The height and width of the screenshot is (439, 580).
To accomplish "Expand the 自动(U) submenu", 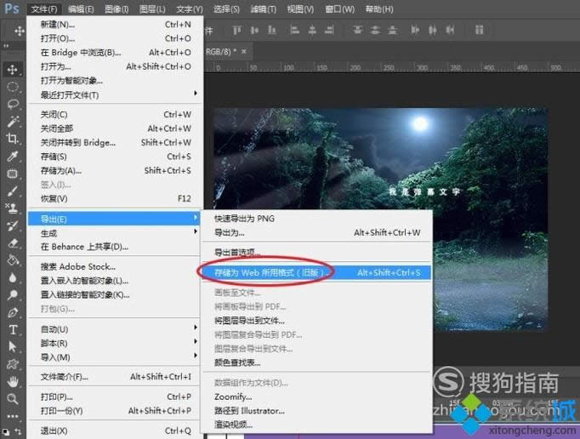I will (116, 329).
